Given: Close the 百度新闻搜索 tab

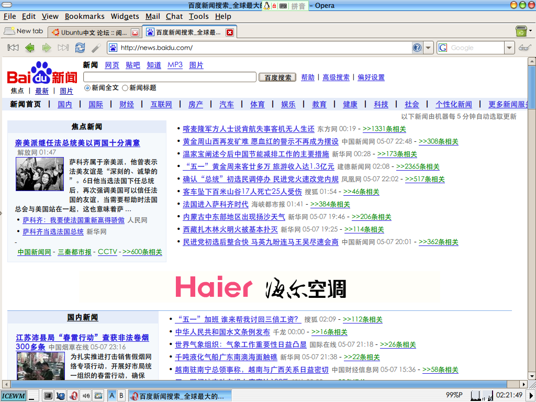Looking at the screenshot, I should point(230,32).
